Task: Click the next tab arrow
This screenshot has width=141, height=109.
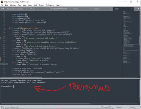Action: pyautogui.click(x=4, y=9)
